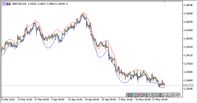Viewport: 197px width, 103px height.
Task: Click the 1.43640 price scale label
Action: pyautogui.click(x=188, y=14)
